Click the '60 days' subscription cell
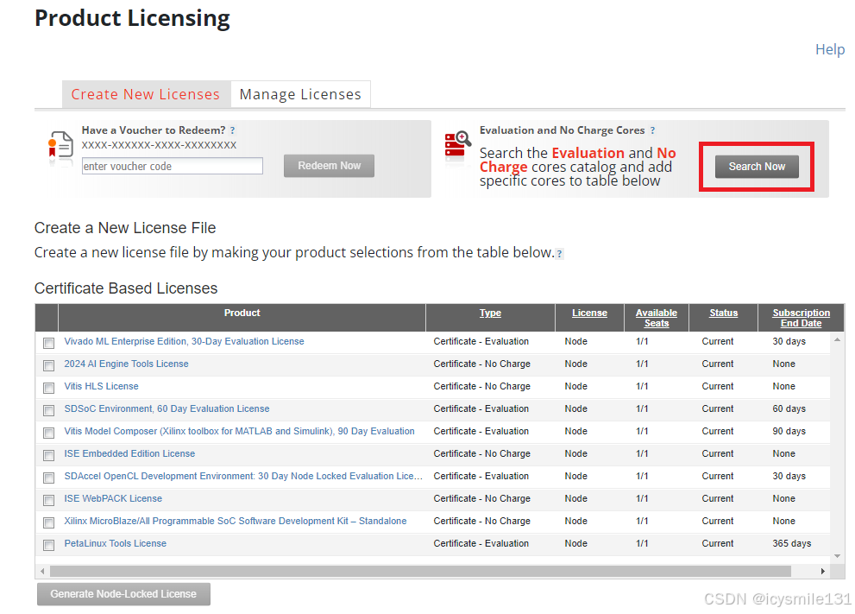The height and width of the screenshot is (614, 855). click(x=789, y=408)
